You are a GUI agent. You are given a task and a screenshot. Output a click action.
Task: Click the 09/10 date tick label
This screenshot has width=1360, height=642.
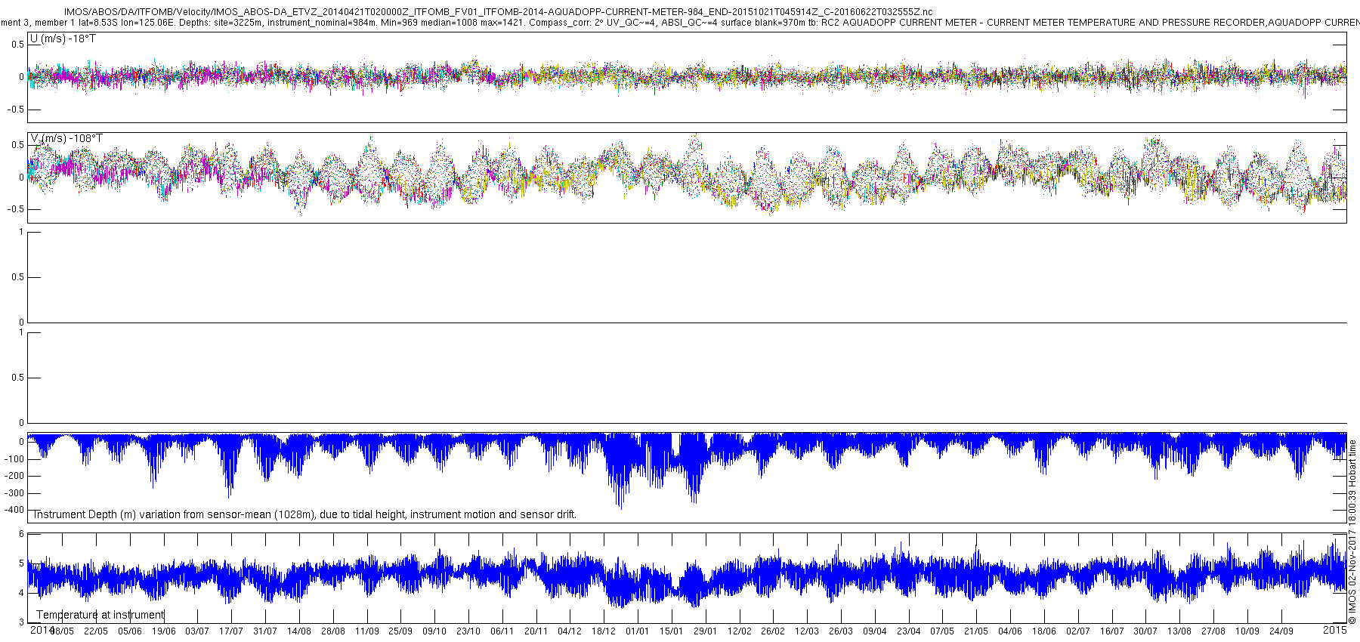point(434,631)
